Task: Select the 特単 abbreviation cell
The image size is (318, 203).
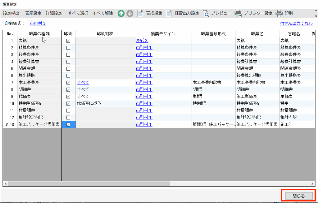Action: pos(294,104)
